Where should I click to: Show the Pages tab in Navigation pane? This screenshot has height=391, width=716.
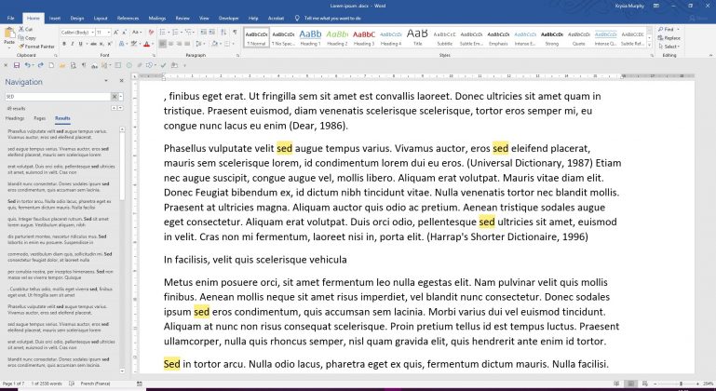tap(40, 118)
